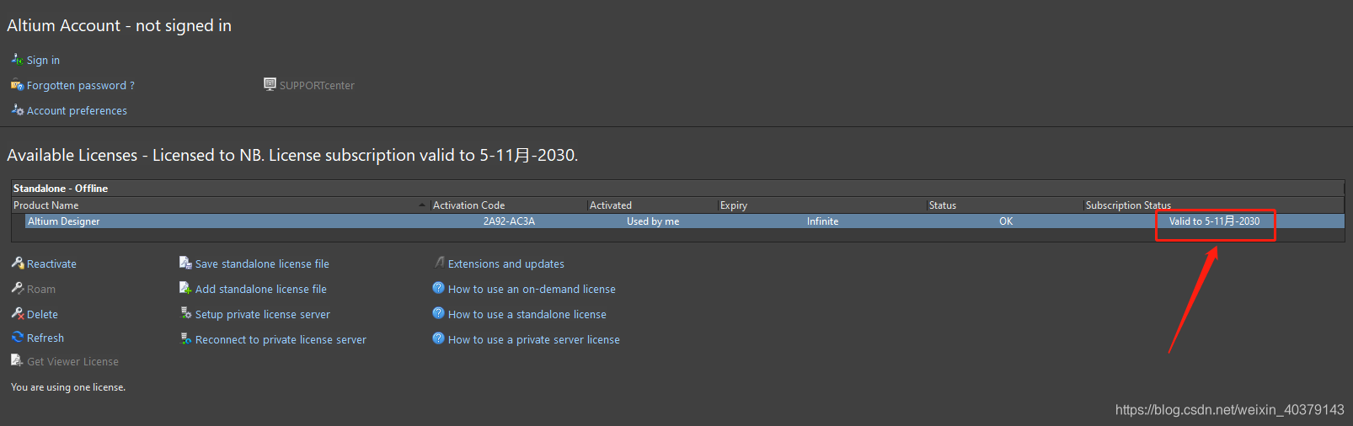Screen dimensions: 1353x426
Task: Click the Account preferences icon
Action: coord(17,110)
